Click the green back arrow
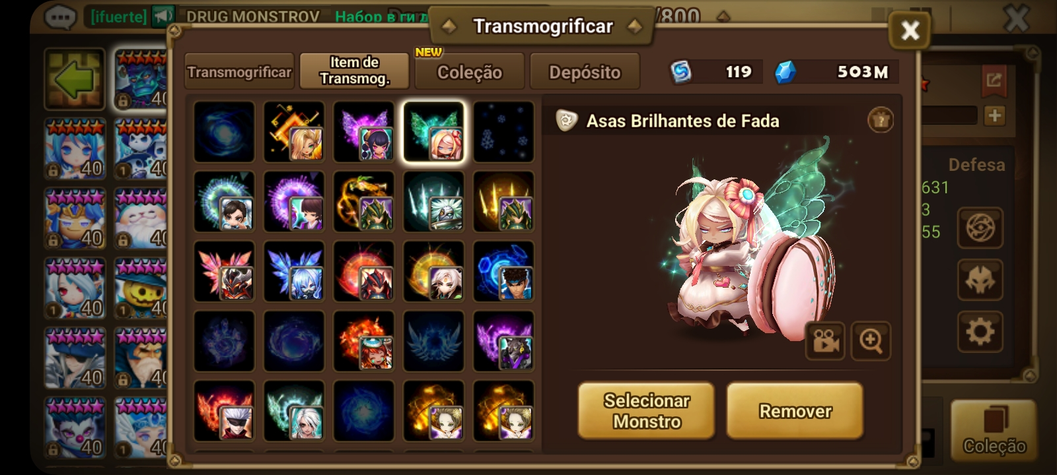This screenshot has height=475, width=1057. point(75,79)
